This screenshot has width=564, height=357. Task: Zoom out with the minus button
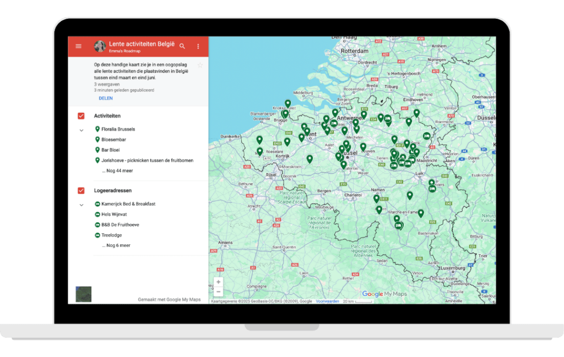[218, 292]
